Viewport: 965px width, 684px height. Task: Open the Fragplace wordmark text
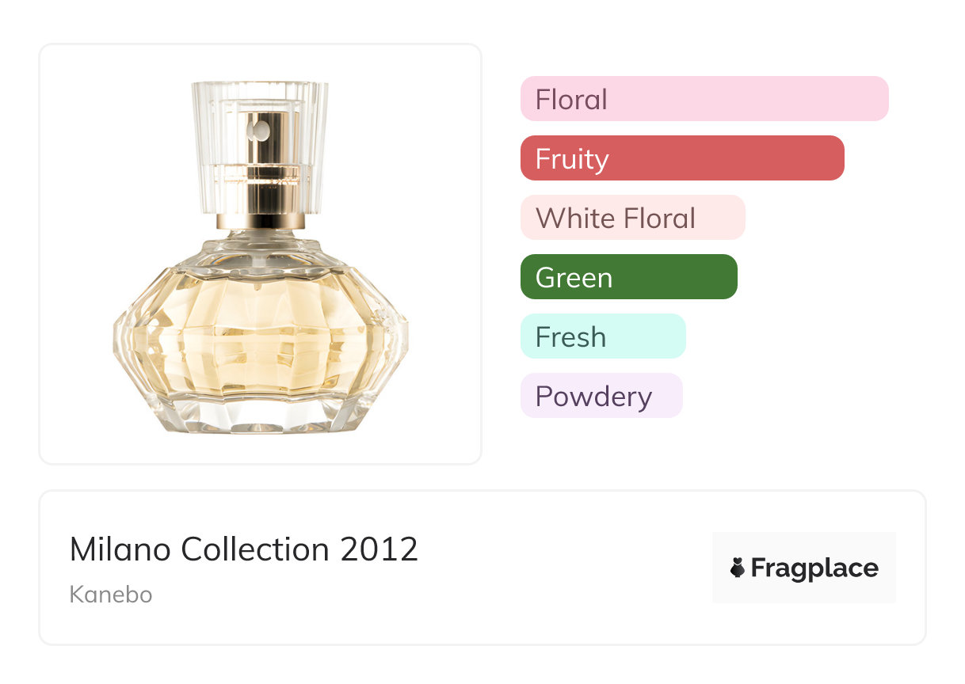click(814, 568)
